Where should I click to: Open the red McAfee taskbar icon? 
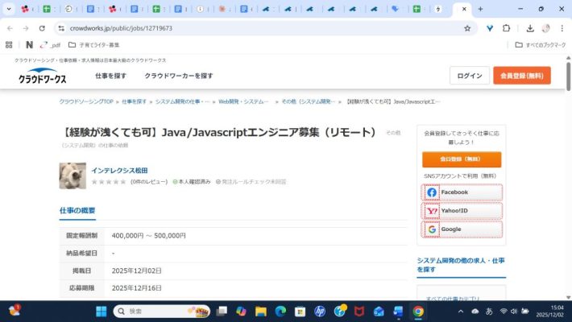pos(359,311)
